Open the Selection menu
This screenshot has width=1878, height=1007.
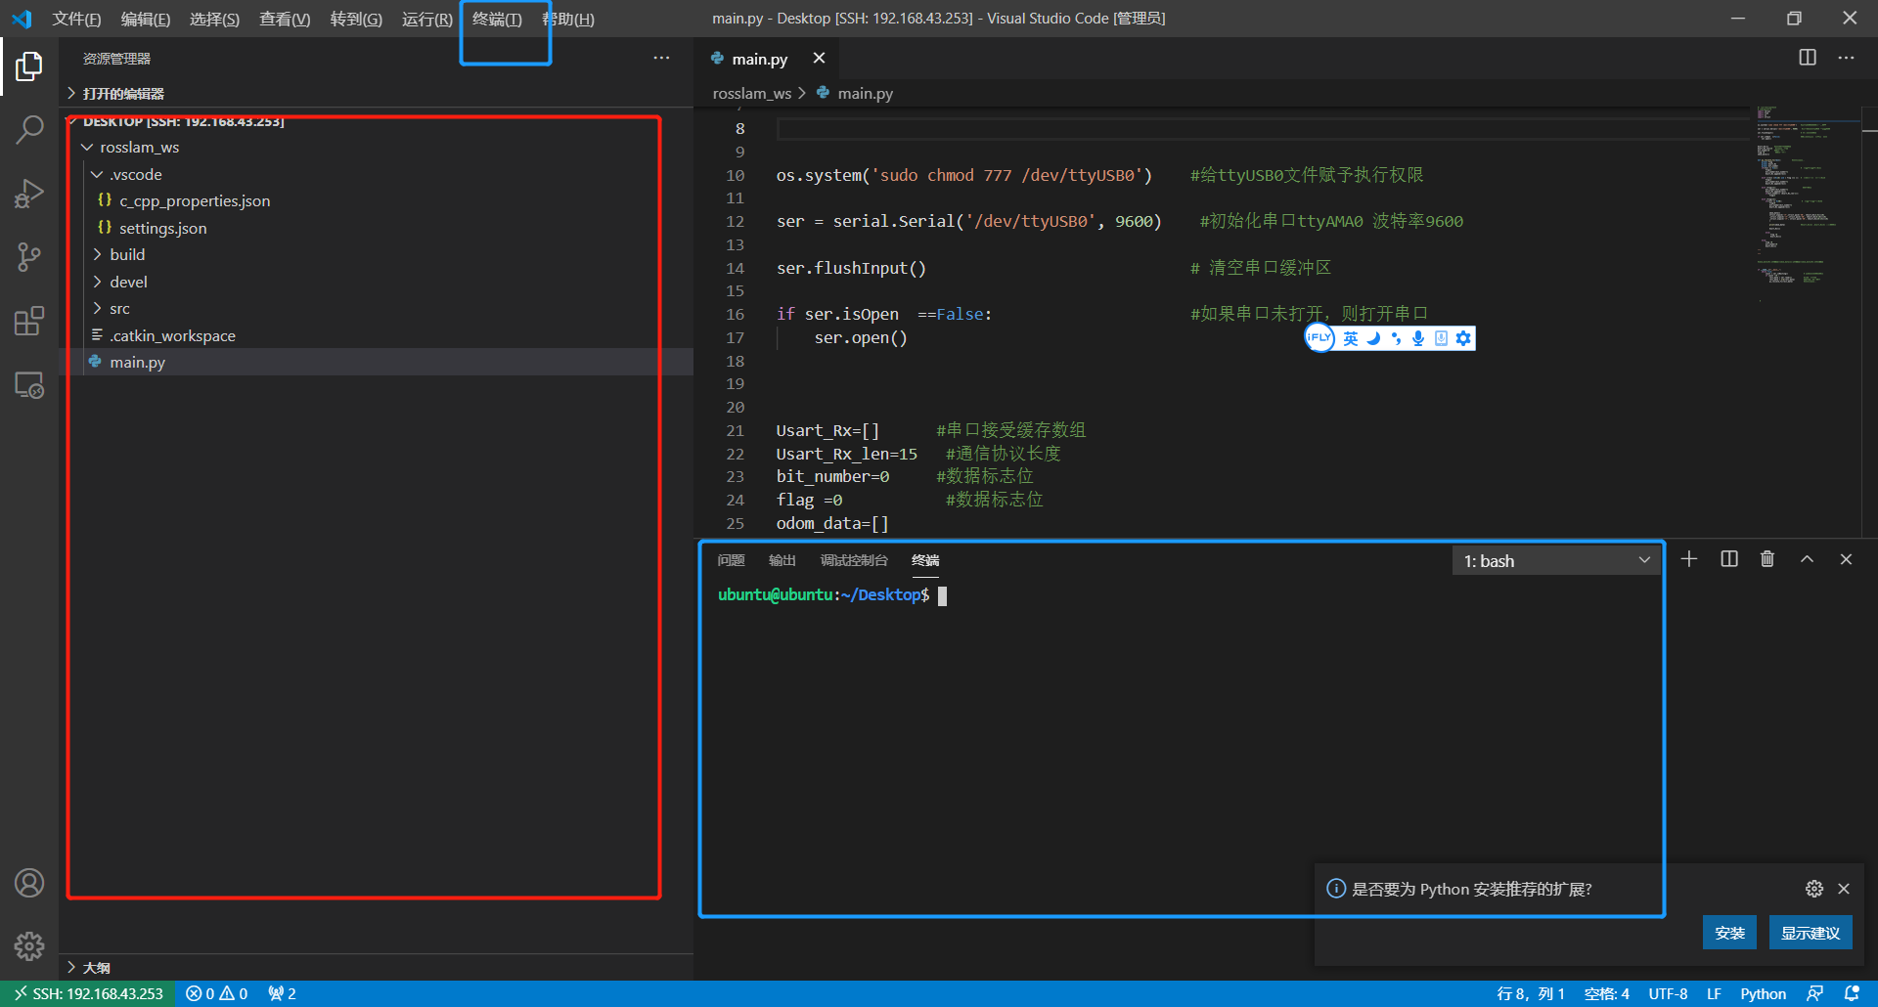point(214,19)
